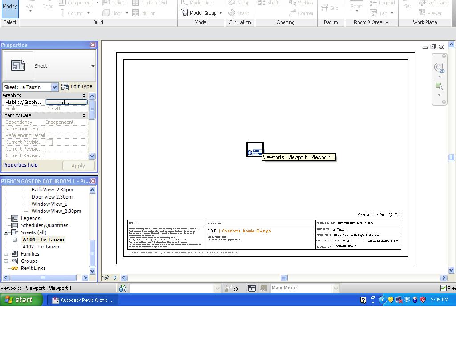
Task: Click the design options icon
Action: (252, 288)
